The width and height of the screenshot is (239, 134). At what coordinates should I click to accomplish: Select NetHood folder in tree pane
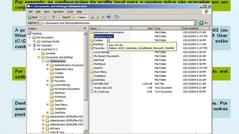(x=59, y=93)
